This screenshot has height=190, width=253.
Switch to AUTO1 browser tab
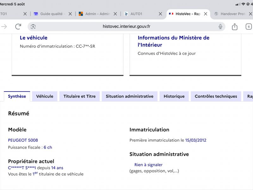coord(136,14)
